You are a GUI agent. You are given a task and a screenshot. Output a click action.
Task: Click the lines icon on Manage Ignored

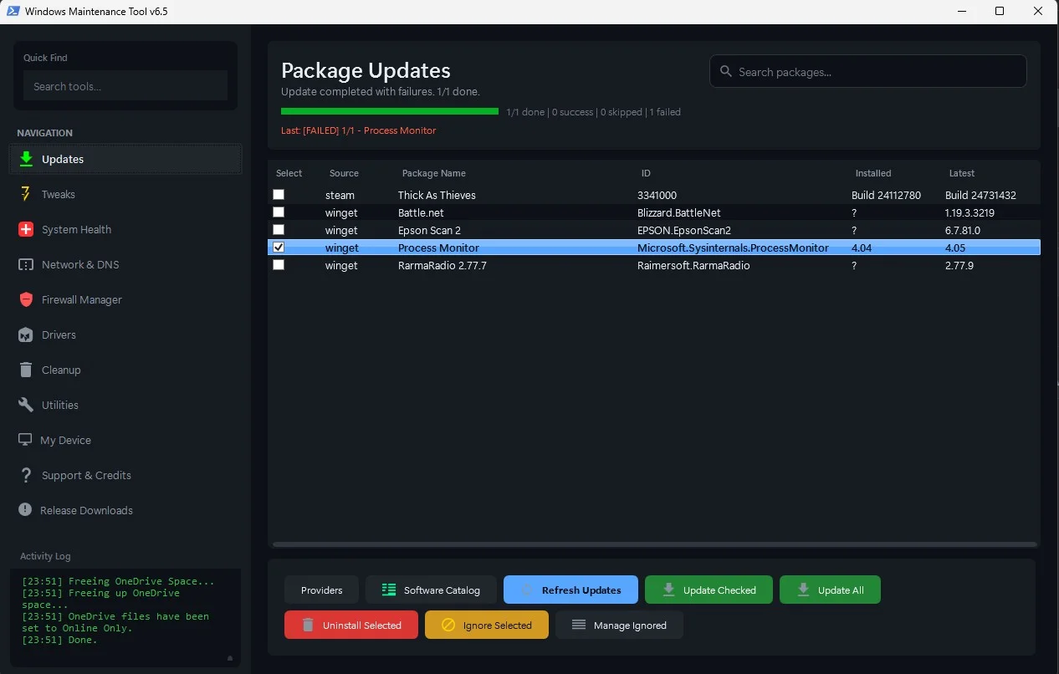click(579, 625)
